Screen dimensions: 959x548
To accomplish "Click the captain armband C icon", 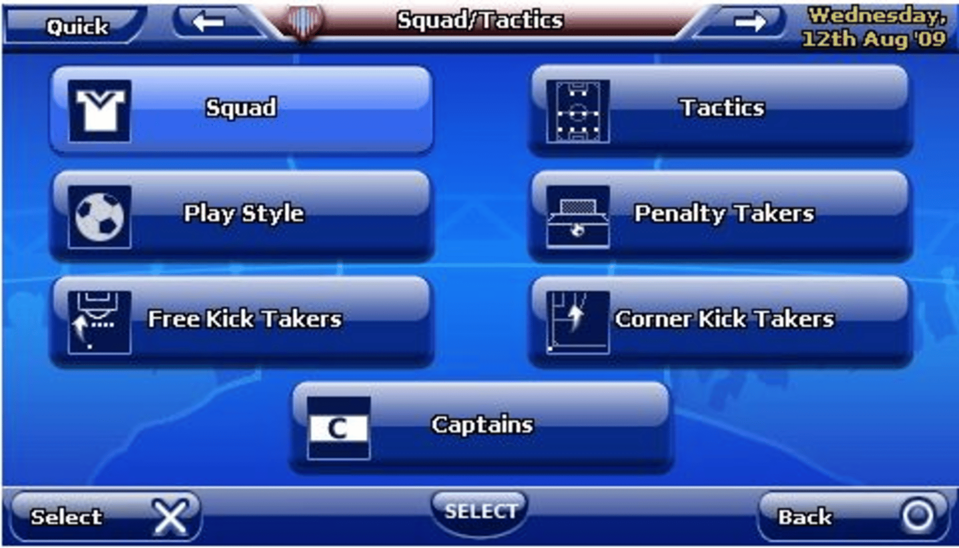I will (339, 428).
